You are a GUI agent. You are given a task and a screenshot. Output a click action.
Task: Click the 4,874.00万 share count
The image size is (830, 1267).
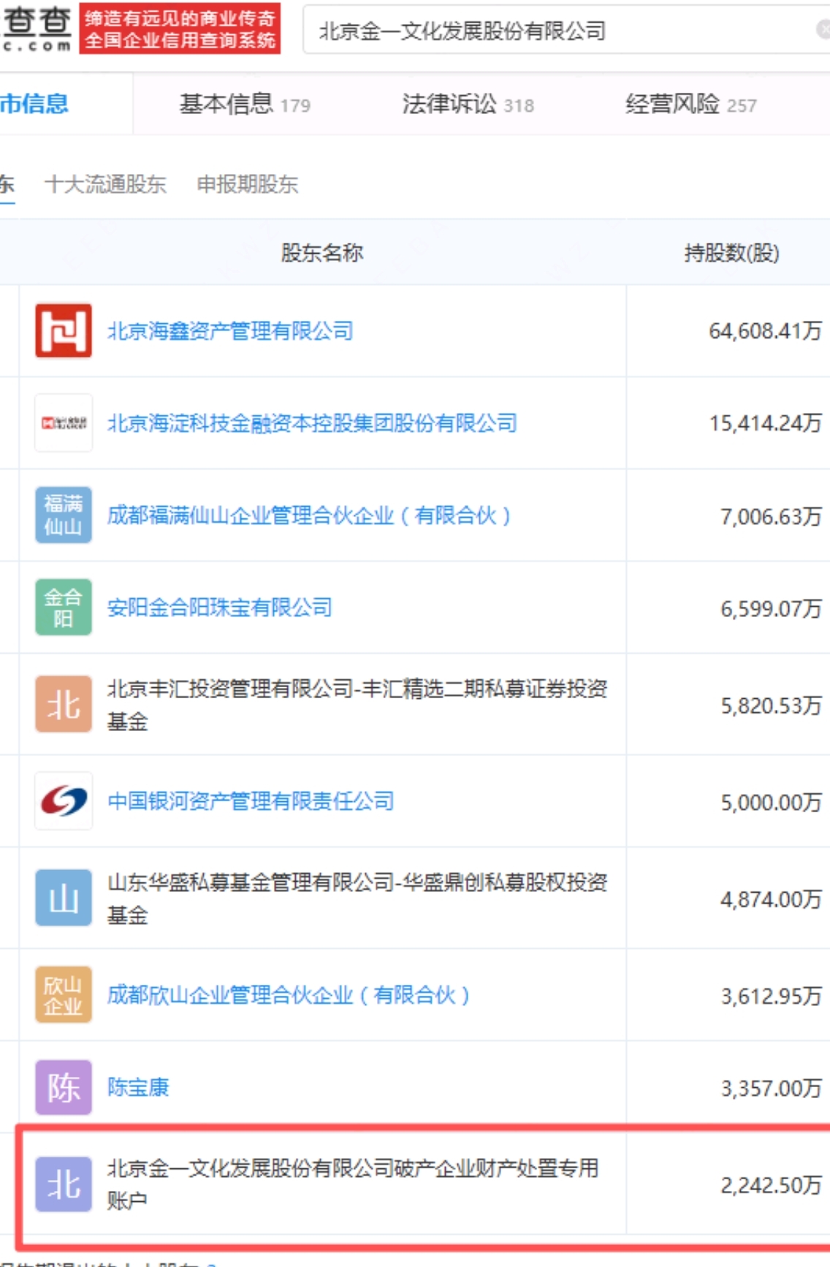[x=771, y=899]
